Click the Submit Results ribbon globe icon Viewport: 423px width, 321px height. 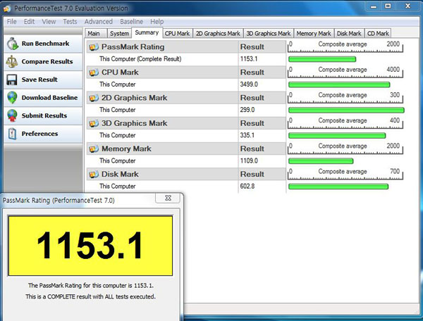point(12,115)
